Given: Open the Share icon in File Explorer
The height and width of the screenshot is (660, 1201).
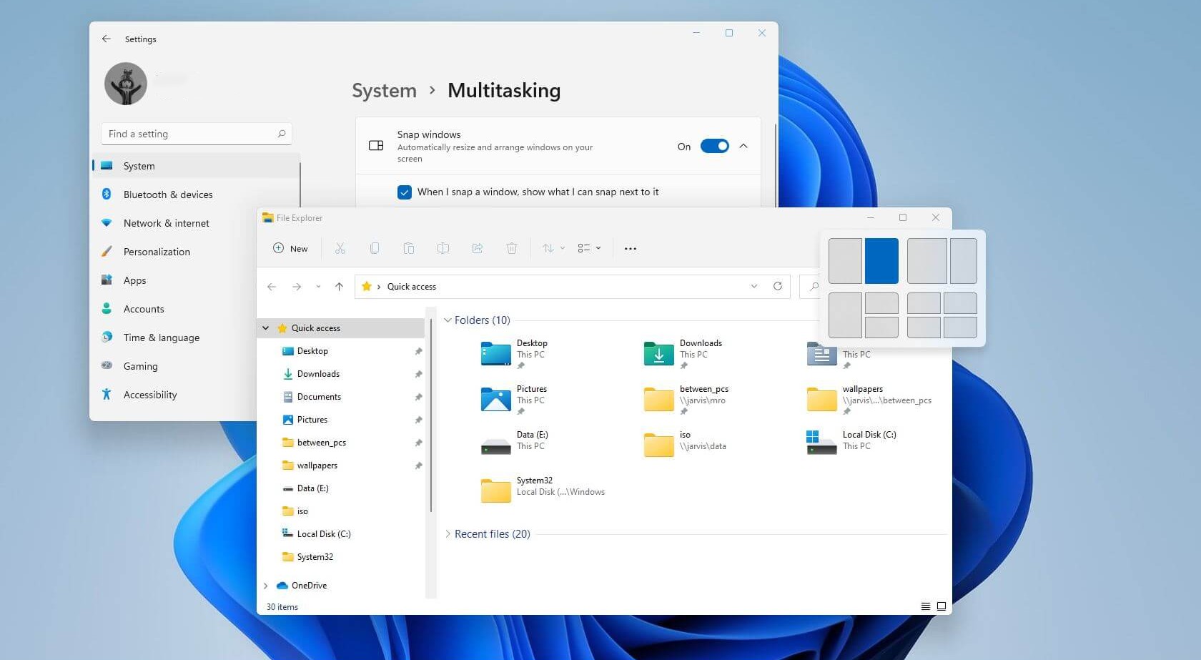Looking at the screenshot, I should (x=478, y=248).
